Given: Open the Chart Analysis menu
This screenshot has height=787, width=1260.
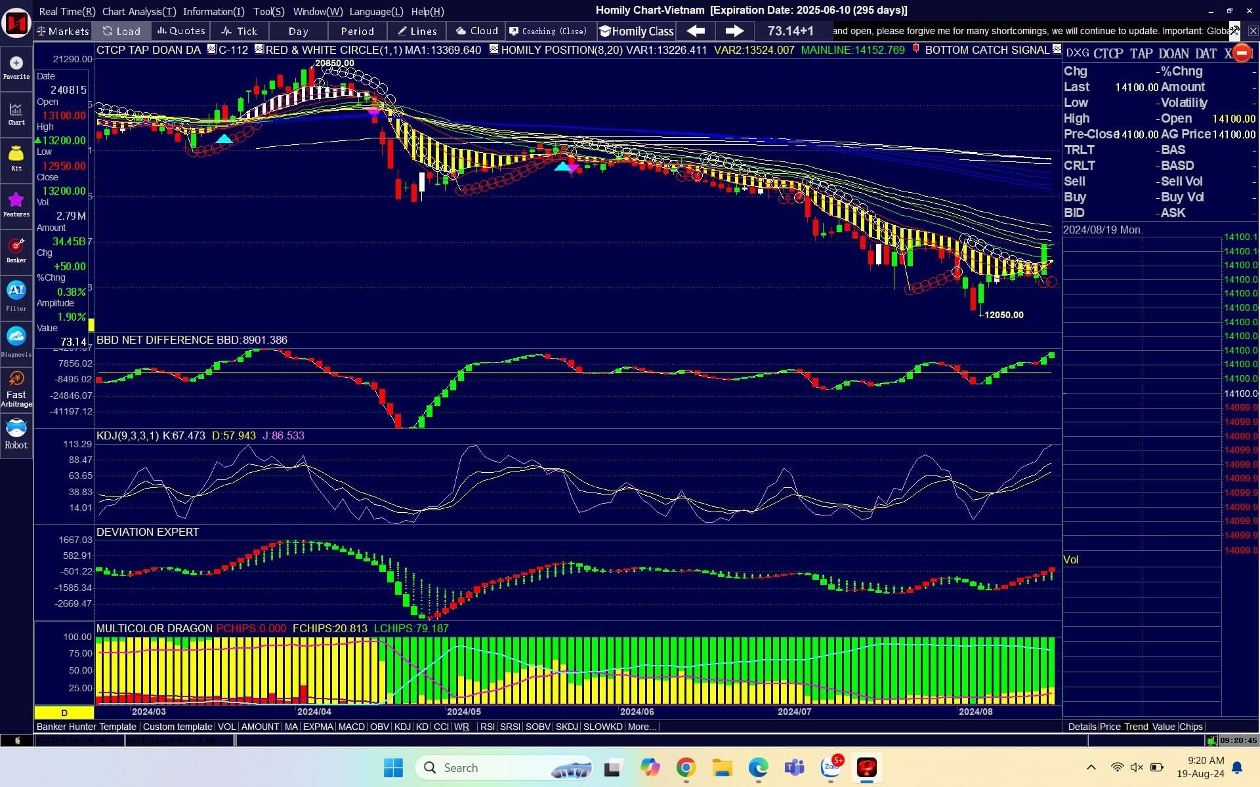Looking at the screenshot, I should [139, 11].
